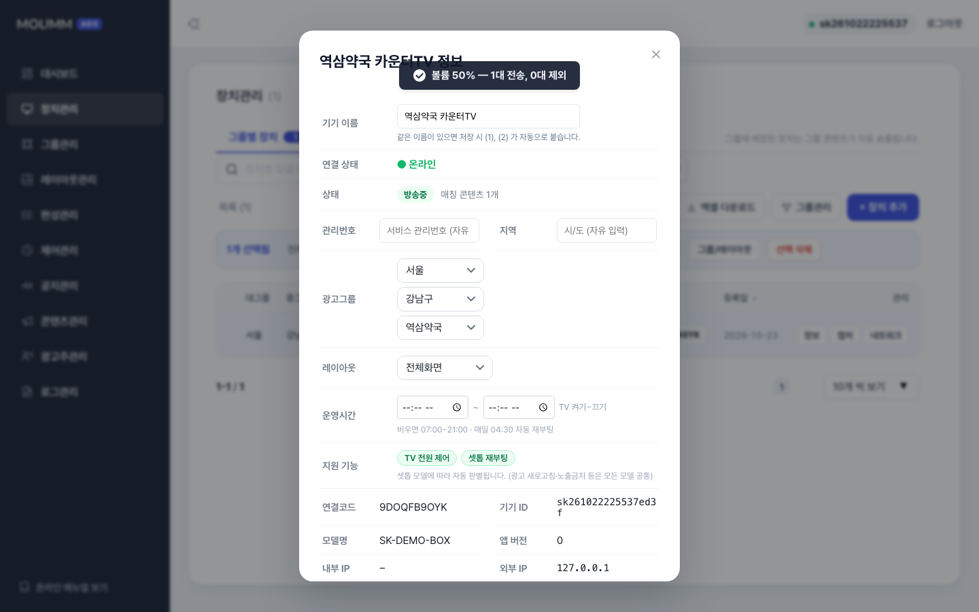Click the start operating time field
979x612 pixels.
432,407
